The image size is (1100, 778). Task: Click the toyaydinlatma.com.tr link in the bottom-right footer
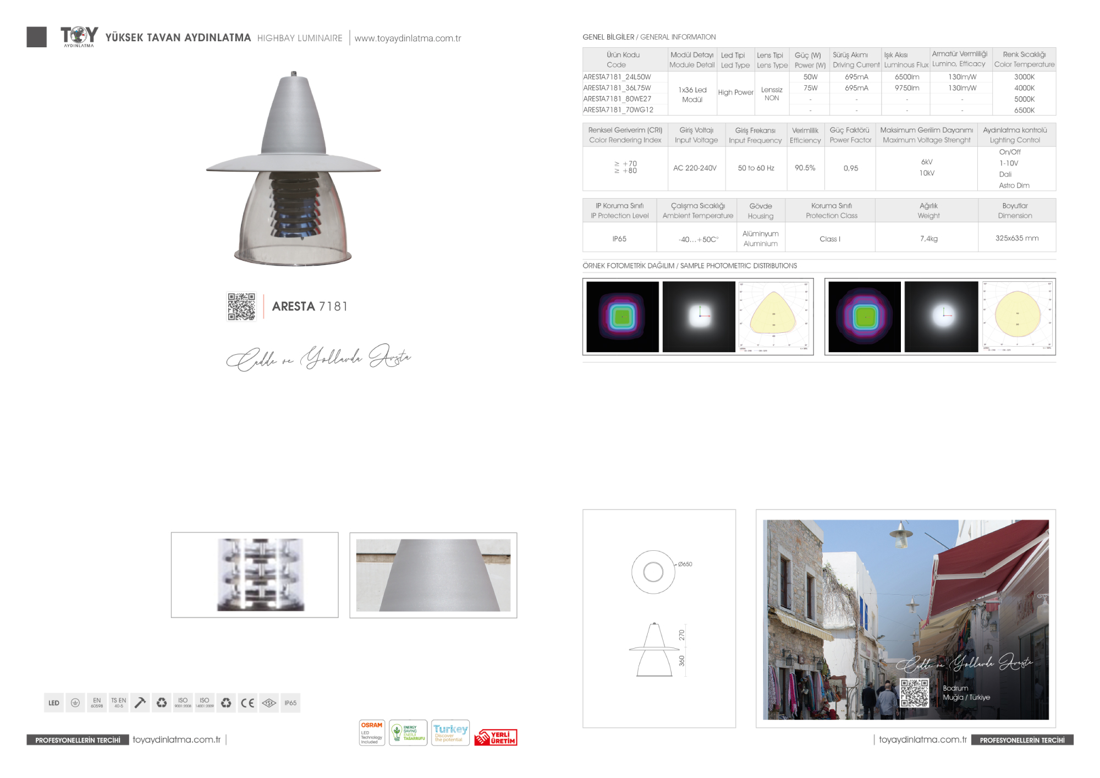point(922,739)
